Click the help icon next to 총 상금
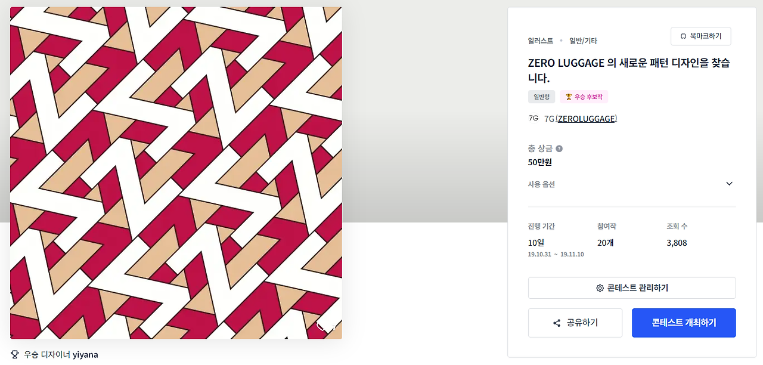Screen dimensions: 763x365 coord(559,149)
